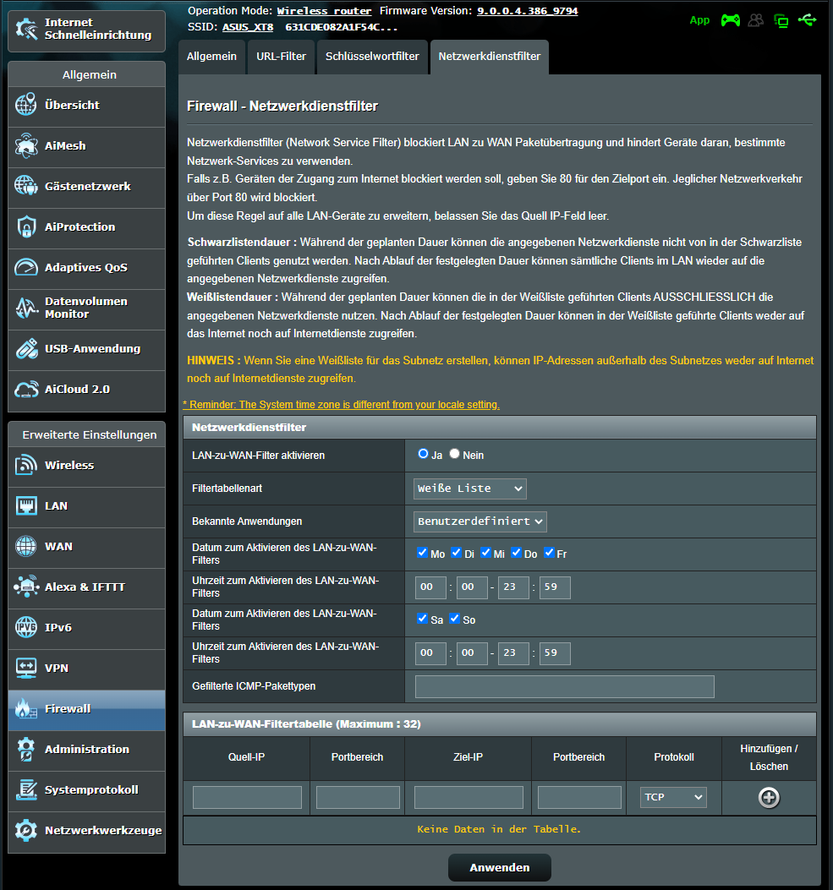The image size is (833, 890).
Task: Toggle the Do weekday checkbox
Action: [516, 552]
